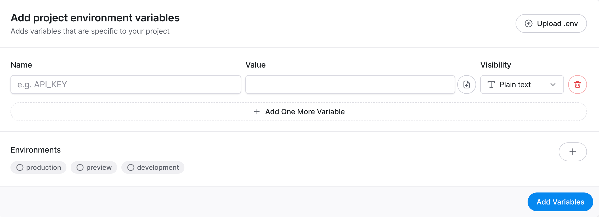The image size is (599, 217).
Task: Enable the development environment
Action: [x=153, y=167]
